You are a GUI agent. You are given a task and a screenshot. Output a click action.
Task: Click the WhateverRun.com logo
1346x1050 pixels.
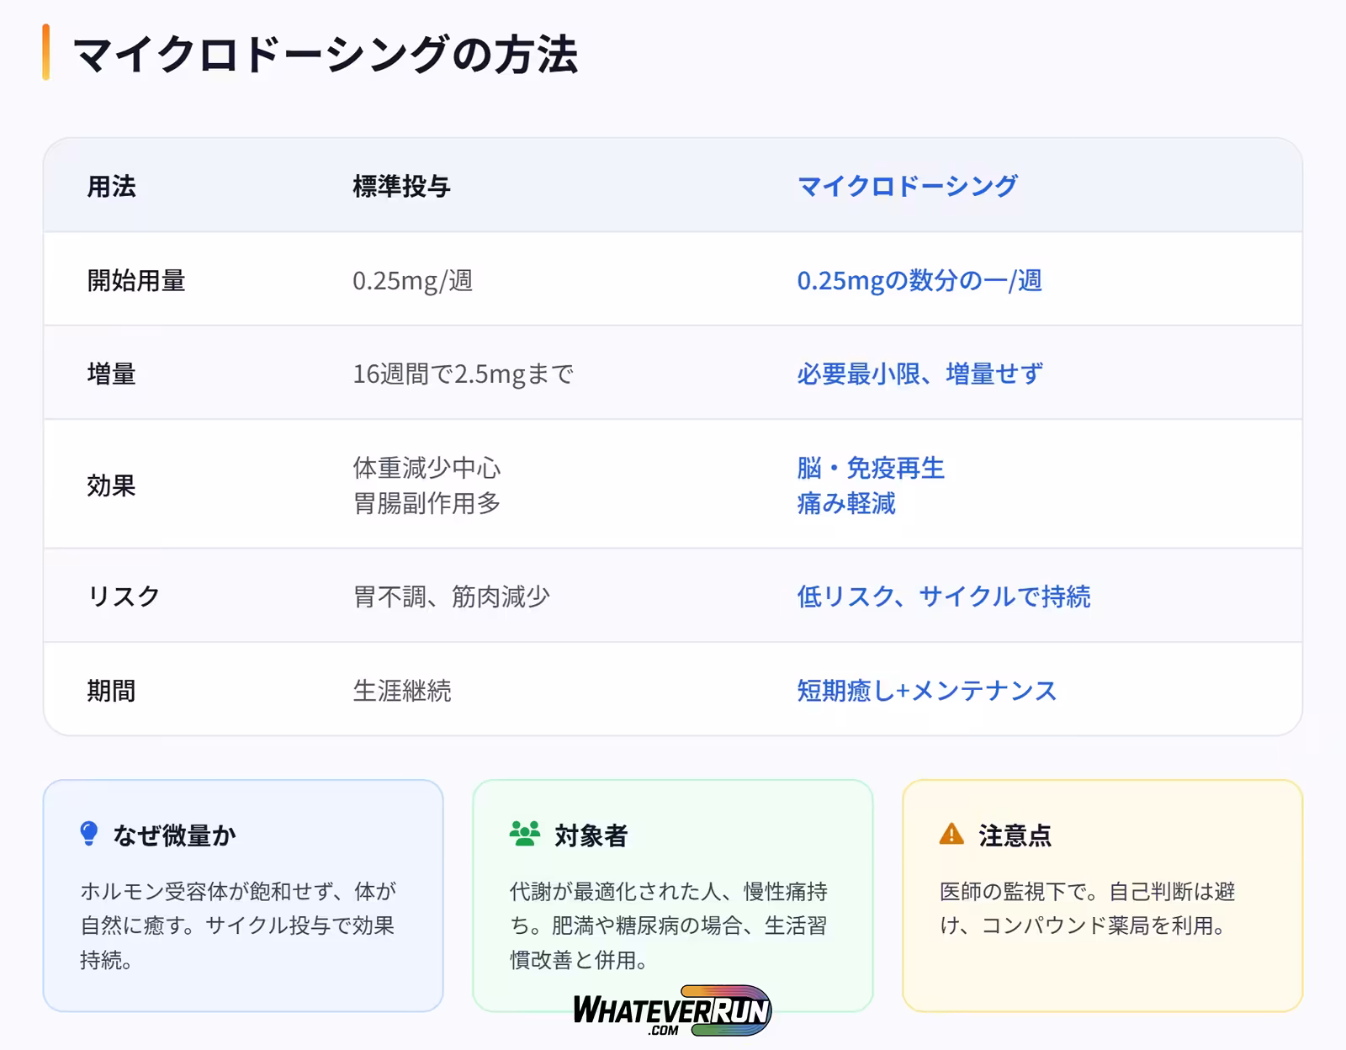coord(671,1010)
